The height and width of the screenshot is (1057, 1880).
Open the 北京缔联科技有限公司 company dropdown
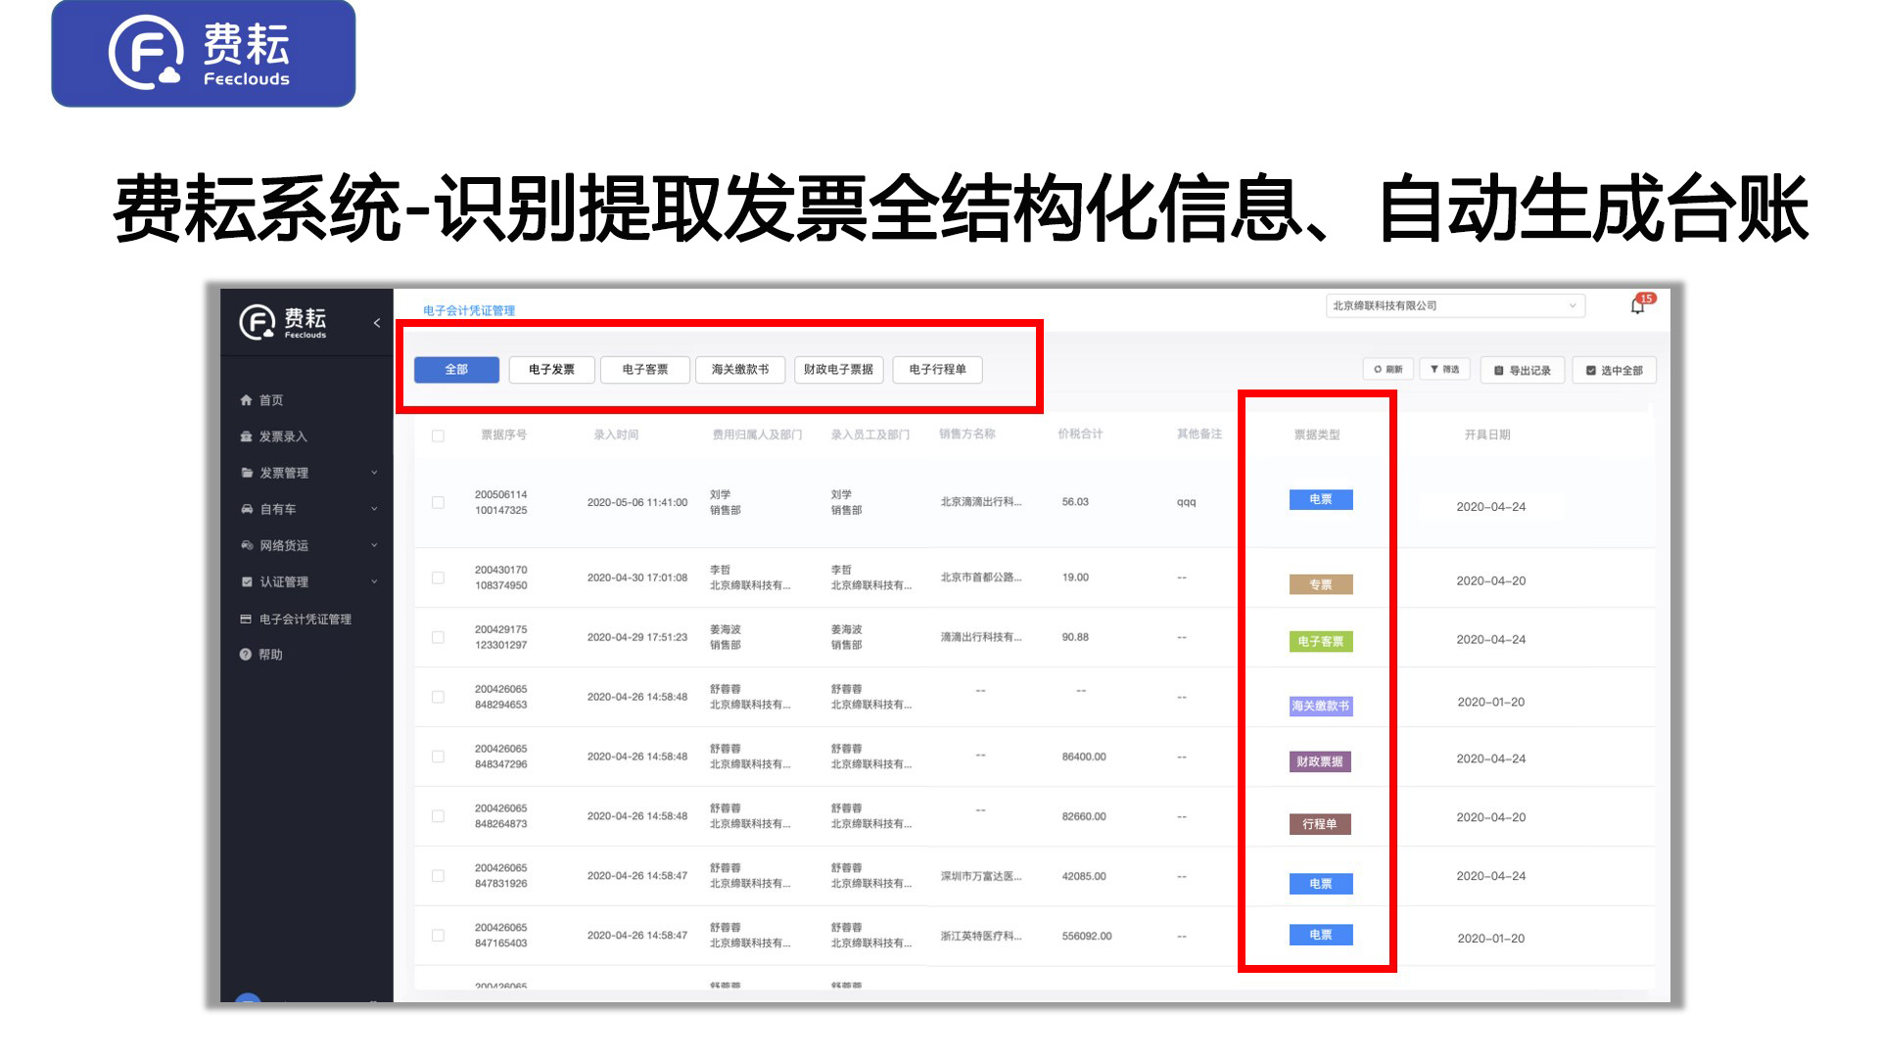(1455, 305)
